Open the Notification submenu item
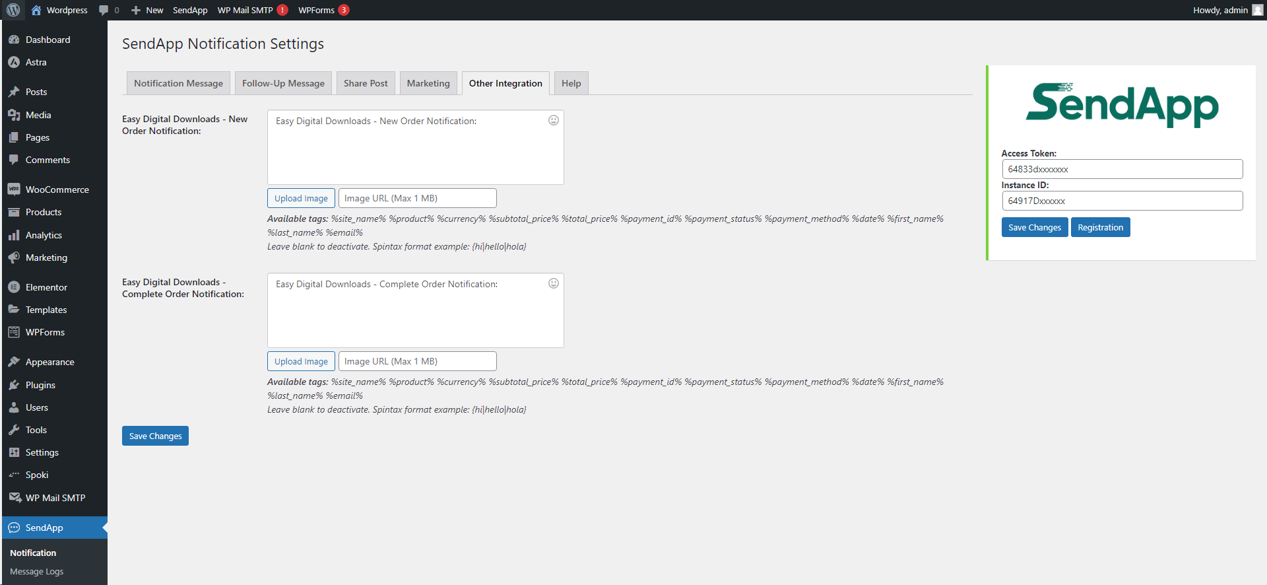This screenshot has height=585, width=1267. pos(33,553)
